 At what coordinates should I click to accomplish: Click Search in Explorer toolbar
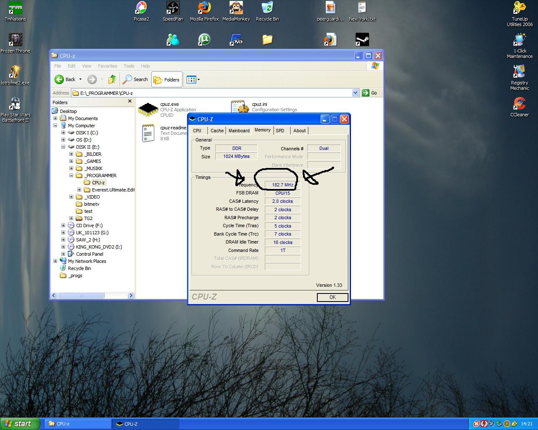135,79
